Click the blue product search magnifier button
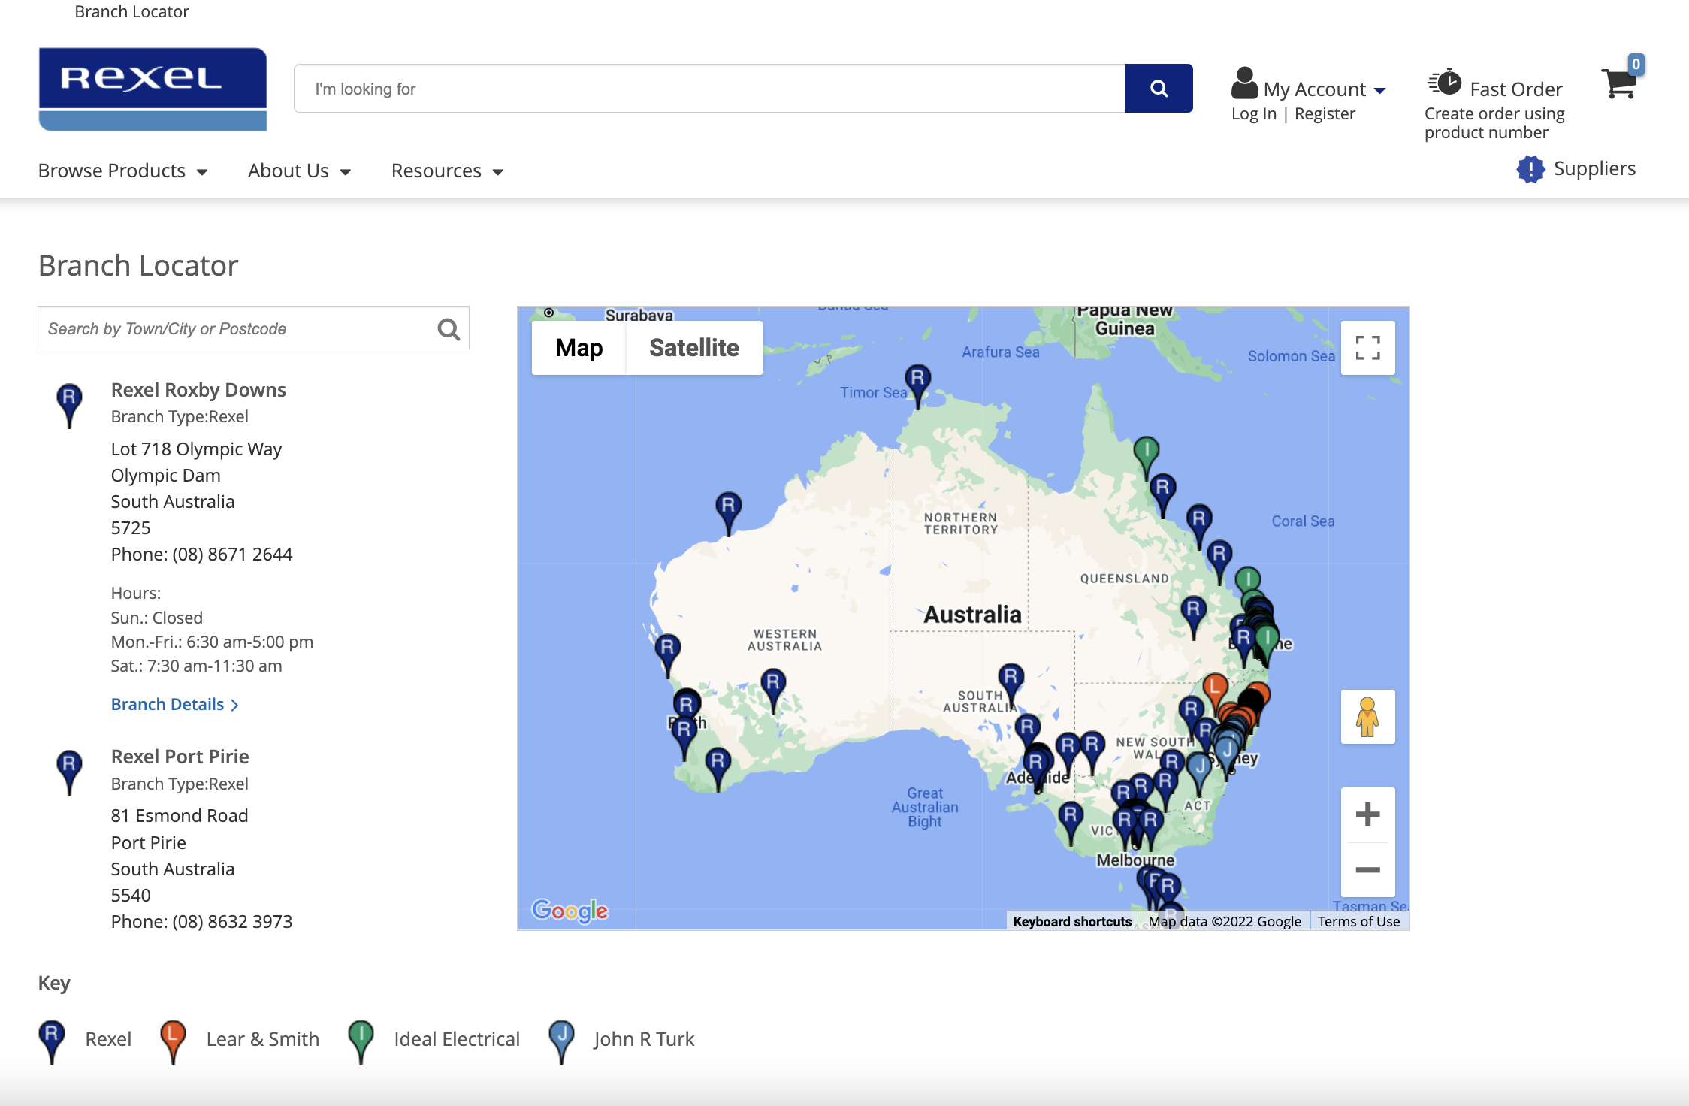This screenshot has width=1689, height=1106. (x=1159, y=89)
